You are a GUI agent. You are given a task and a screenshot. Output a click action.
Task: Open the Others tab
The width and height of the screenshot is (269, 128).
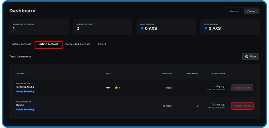[x=102, y=44]
